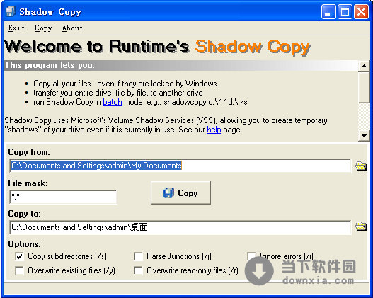This screenshot has height=298, width=373.
Task: Maximize the Shadow Copy window
Action: pyautogui.click(x=345, y=11)
